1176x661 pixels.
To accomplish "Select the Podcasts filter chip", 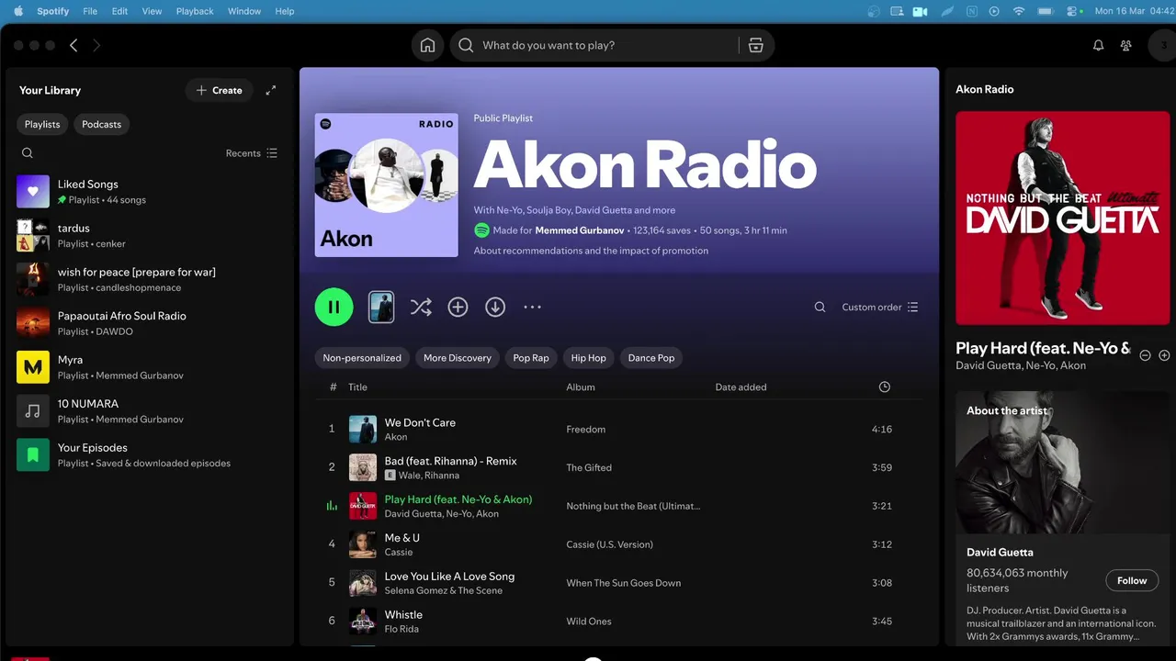I will point(101,124).
